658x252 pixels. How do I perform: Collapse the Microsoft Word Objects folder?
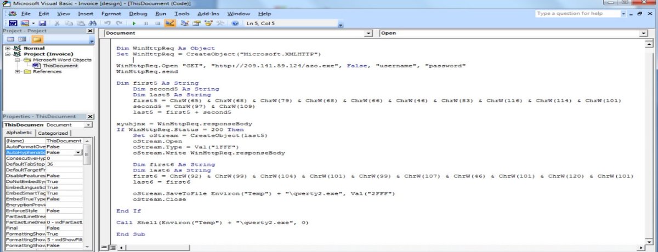click(18, 60)
